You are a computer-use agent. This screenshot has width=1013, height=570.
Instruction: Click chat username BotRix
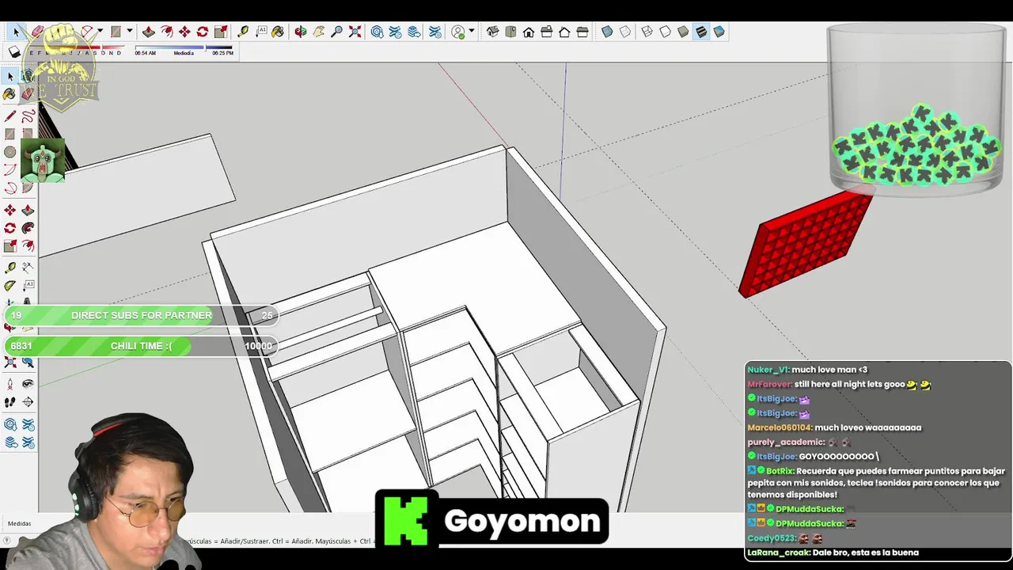pyautogui.click(x=780, y=471)
